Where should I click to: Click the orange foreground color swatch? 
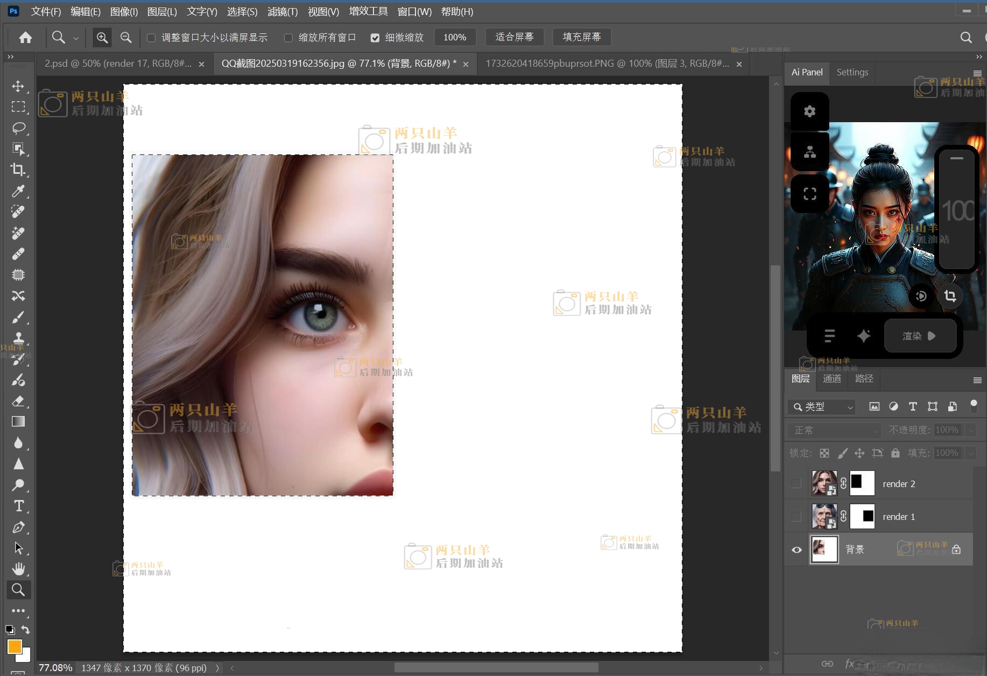14,646
